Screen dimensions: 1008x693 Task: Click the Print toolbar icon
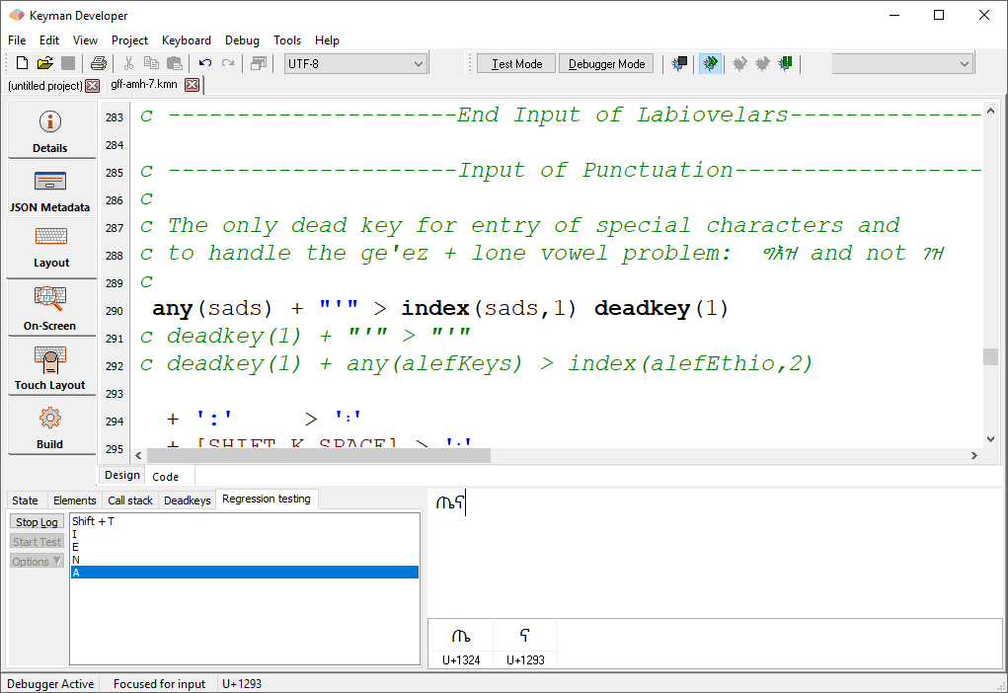click(99, 63)
